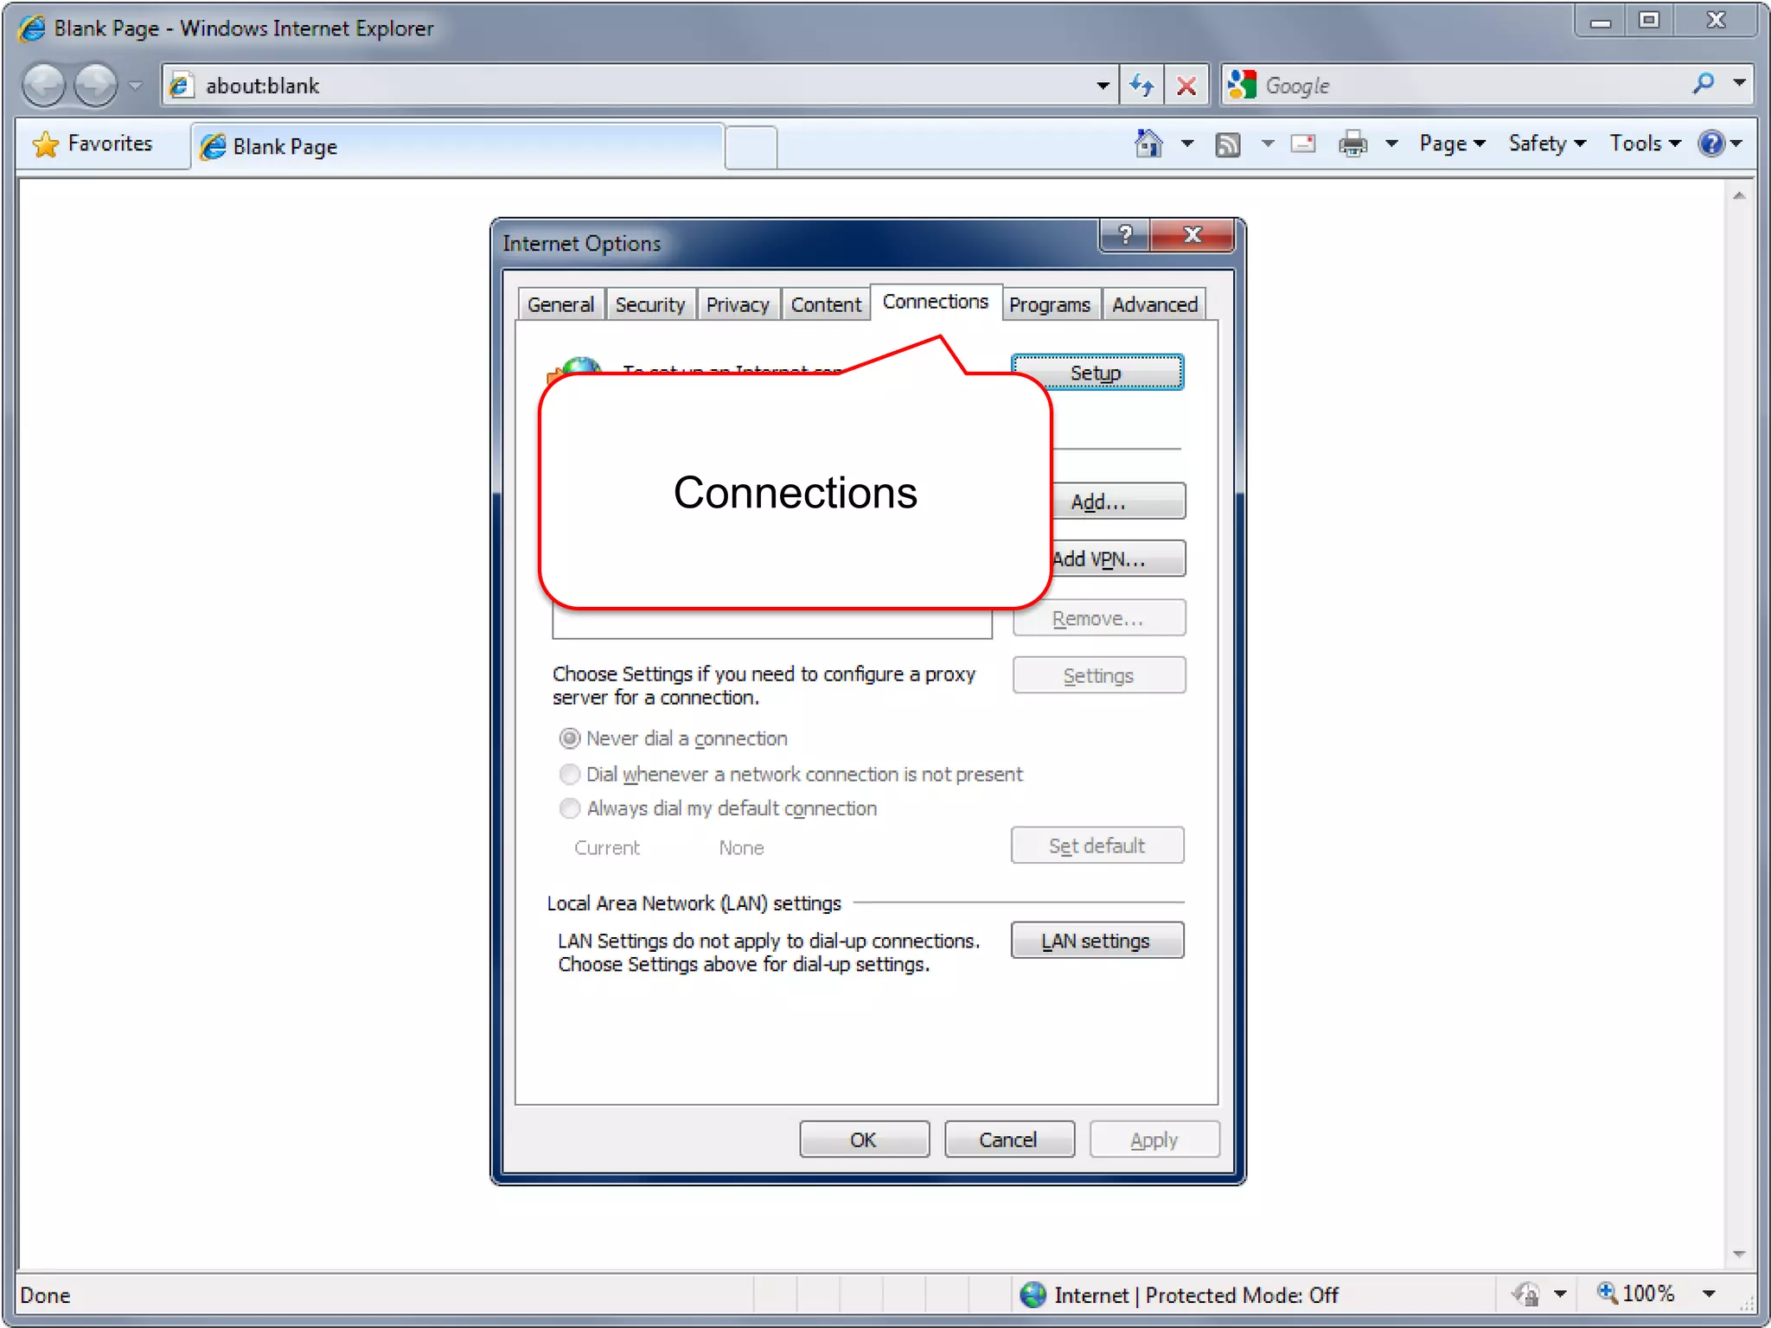
Task: Click the page scrollbar up arrow
Action: [x=1739, y=196]
